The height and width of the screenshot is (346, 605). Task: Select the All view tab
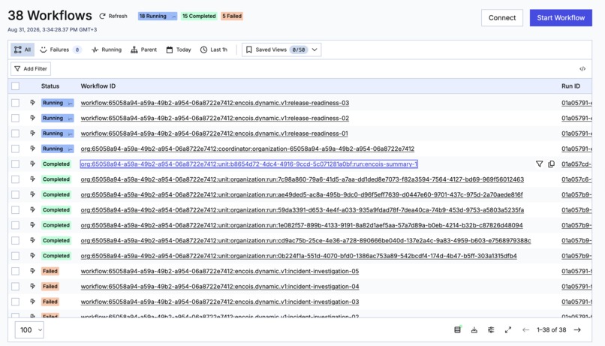(x=23, y=50)
